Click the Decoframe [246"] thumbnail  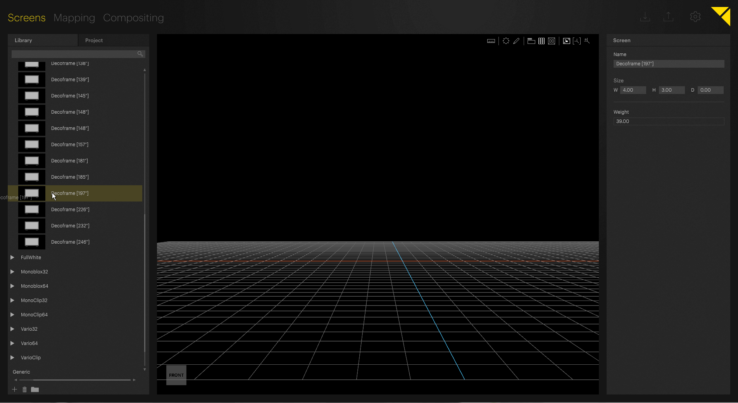[x=32, y=242]
